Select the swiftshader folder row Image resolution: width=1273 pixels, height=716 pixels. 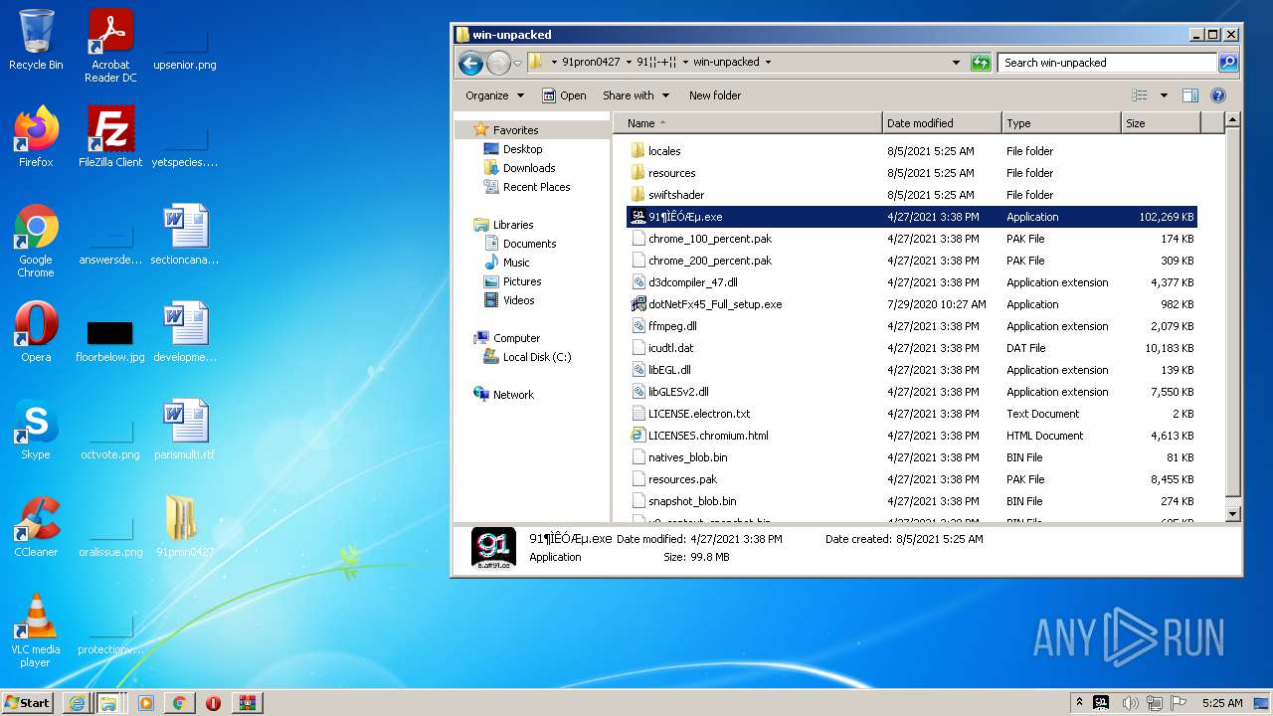click(912, 195)
